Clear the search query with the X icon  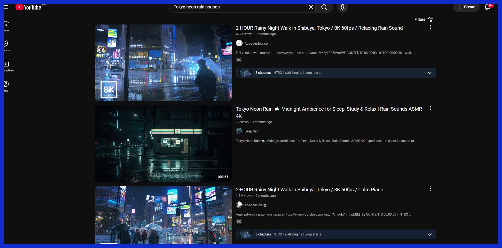(311, 7)
